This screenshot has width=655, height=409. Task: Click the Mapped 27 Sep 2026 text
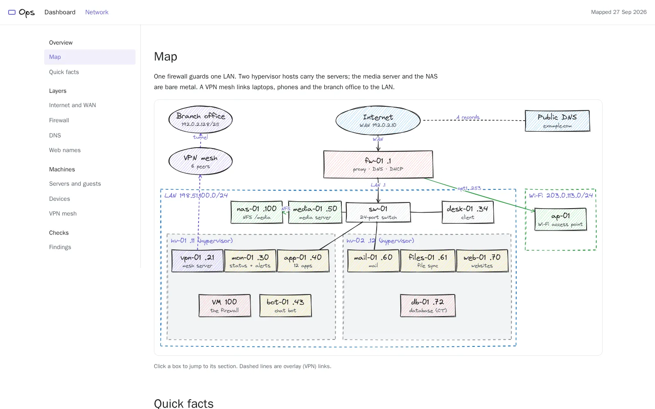[x=619, y=12]
